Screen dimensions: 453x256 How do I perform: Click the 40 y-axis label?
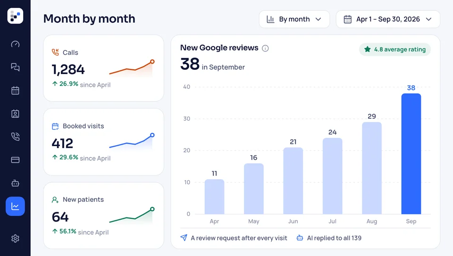(x=187, y=87)
